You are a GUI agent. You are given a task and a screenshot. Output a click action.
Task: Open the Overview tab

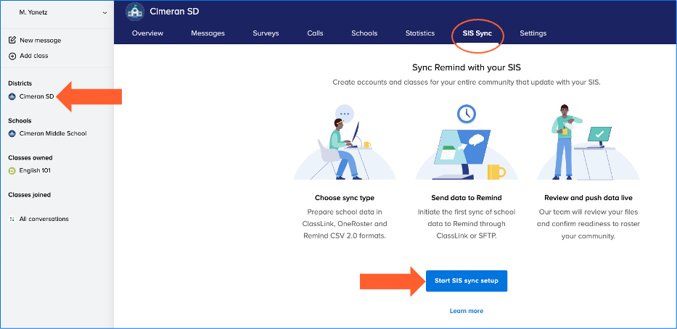point(147,33)
